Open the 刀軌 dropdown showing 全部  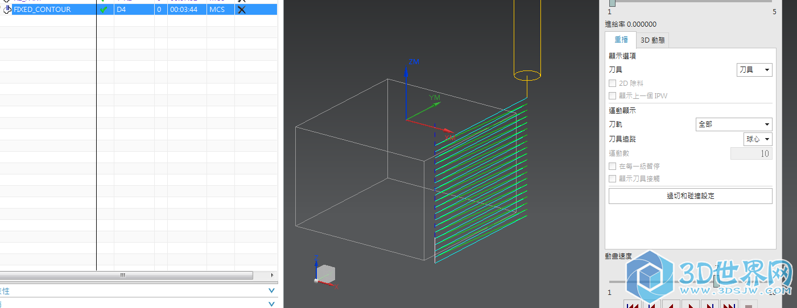(x=734, y=124)
